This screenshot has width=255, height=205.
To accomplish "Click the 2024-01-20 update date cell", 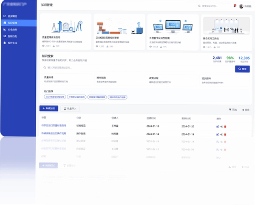I will pos(188,126).
